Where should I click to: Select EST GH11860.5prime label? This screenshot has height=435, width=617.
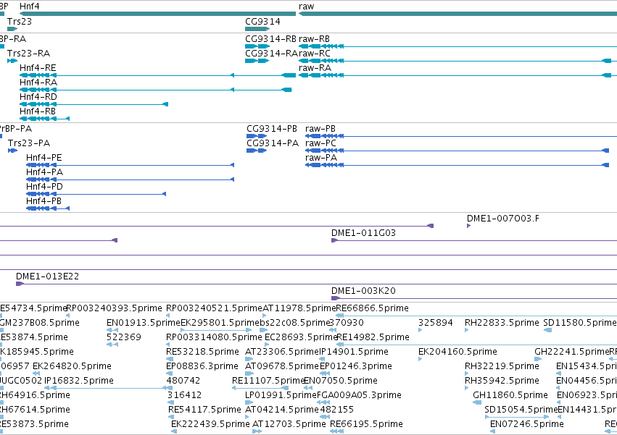510,395
